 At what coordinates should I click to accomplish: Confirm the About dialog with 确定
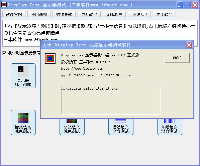(x=177, y=58)
